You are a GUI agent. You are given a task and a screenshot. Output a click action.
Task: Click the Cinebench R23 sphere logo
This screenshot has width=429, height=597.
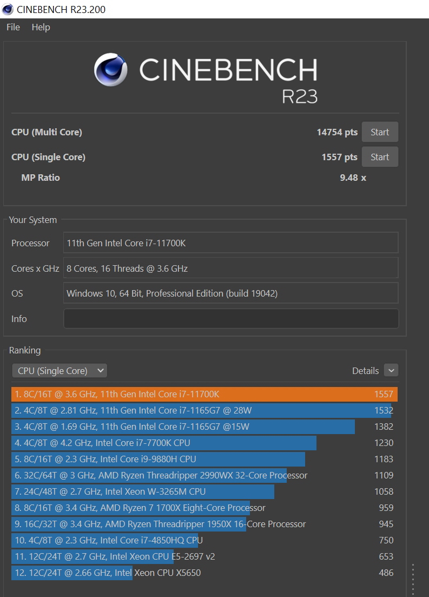[111, 70]
